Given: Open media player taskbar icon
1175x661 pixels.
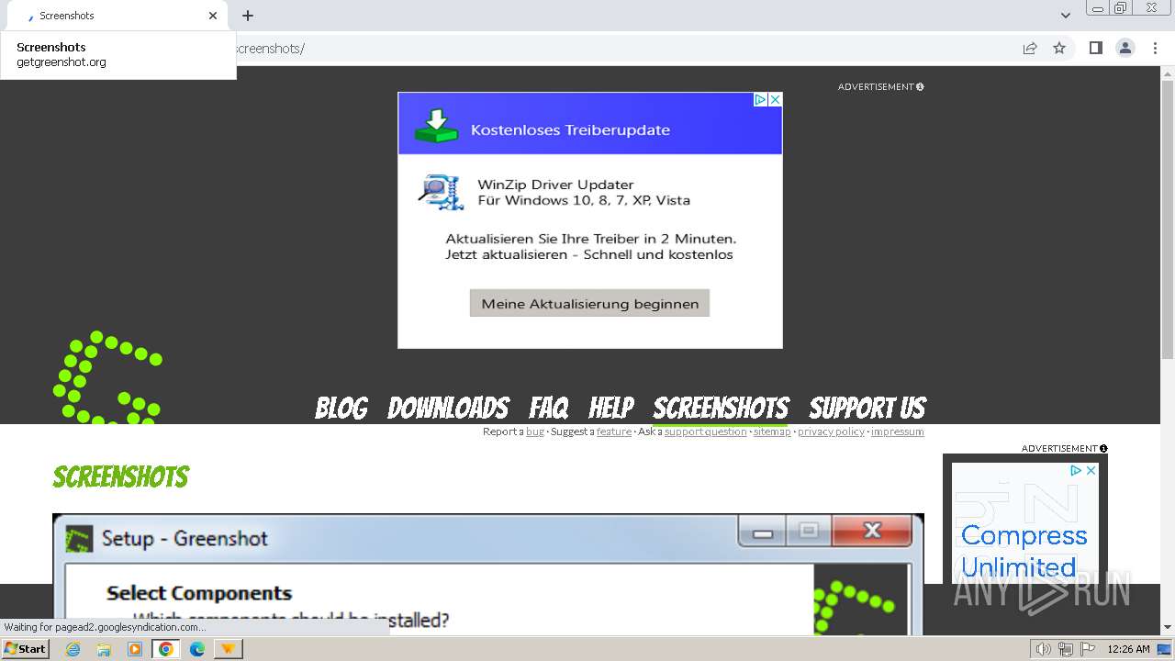Looking at the screenshot, I should [135, 649].
